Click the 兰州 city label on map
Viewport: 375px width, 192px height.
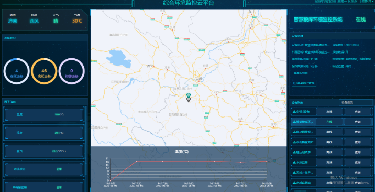tap(198, 79)
